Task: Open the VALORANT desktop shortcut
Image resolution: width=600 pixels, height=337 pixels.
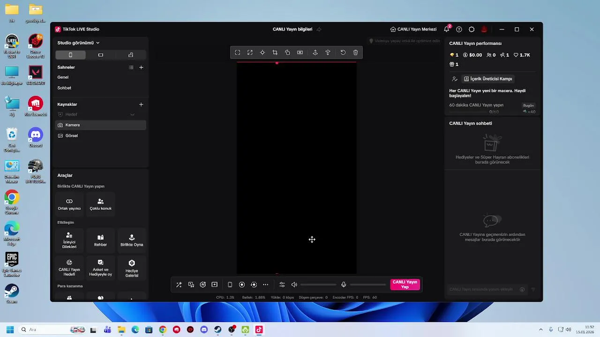Action: coord(36,75)
